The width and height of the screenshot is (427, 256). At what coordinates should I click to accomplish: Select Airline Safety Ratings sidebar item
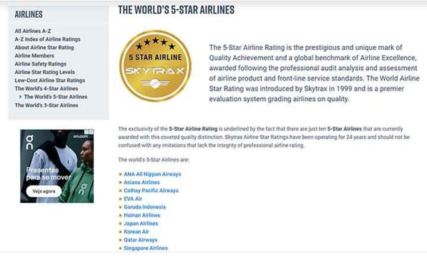pyautogui.click(x=40, y=64)
